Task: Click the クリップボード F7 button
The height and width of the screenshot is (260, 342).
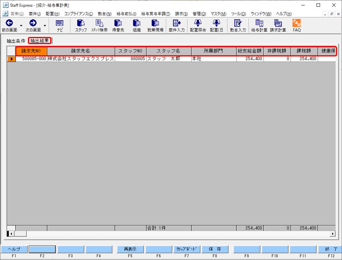Action: [187, 249]
